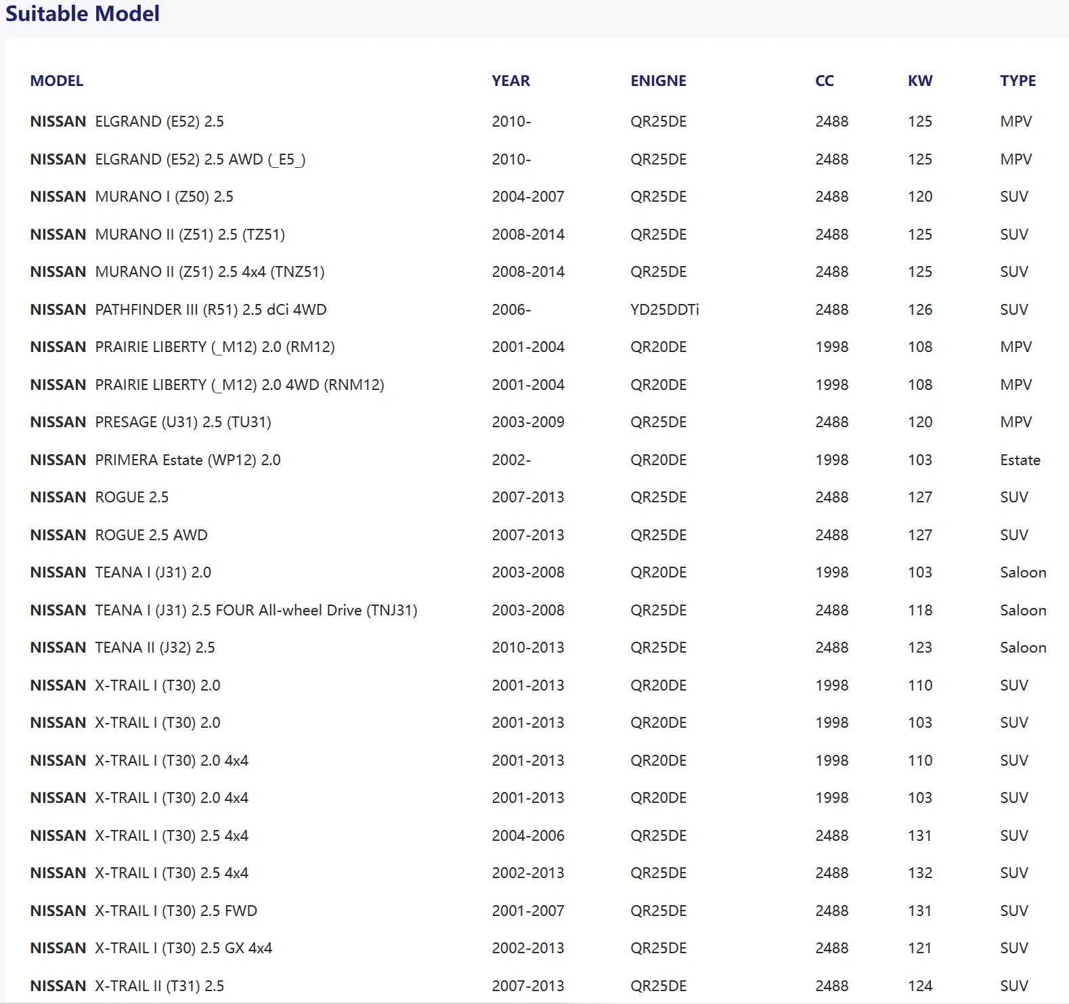Select 'PRIMERA Estate (WP12) 2.0' model
The image size is (1069, 1004).
188,460
